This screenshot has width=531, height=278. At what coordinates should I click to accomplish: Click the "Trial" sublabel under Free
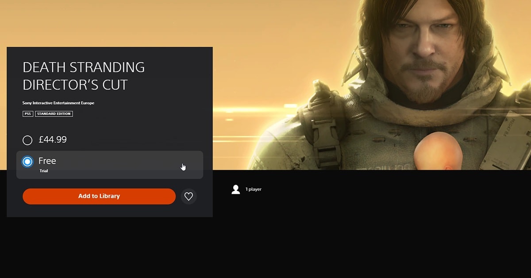tap(43, 171)
